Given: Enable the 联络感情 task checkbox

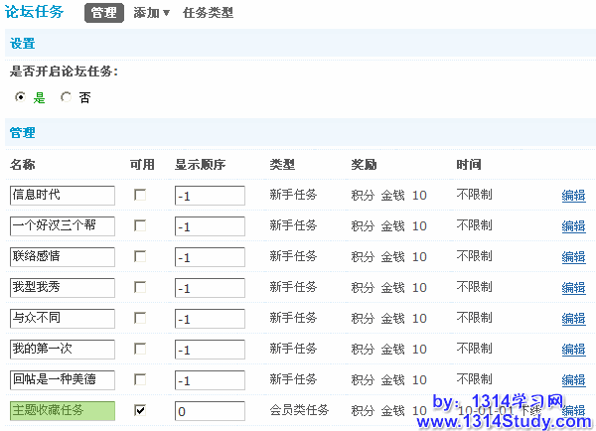Looking at the screenshot, I should [x=140, y=256].
